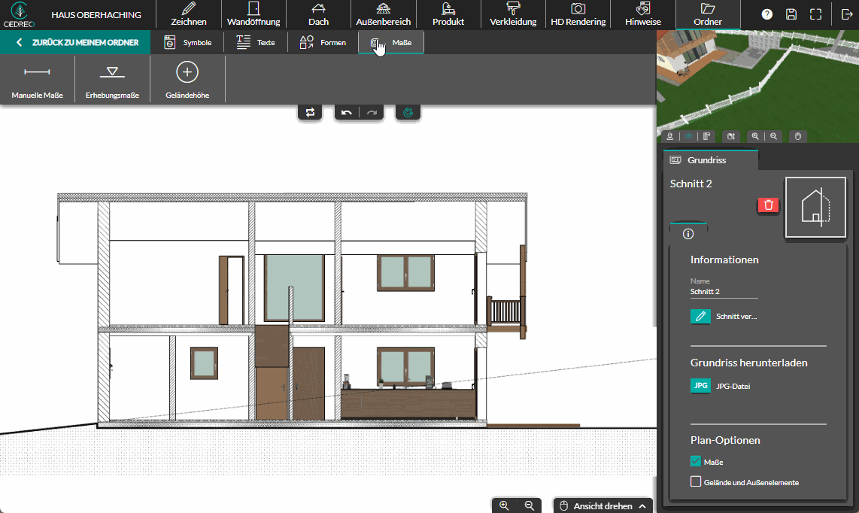Zoom in on the 2D plan view
The image size is (859, 513).
[x=504, y=505]
